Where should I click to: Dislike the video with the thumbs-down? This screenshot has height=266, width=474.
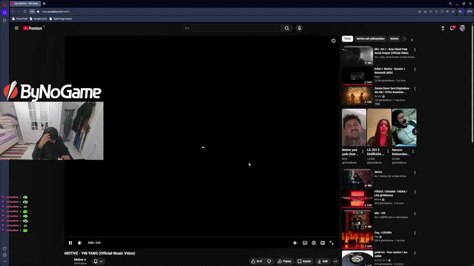pos(269,261)
